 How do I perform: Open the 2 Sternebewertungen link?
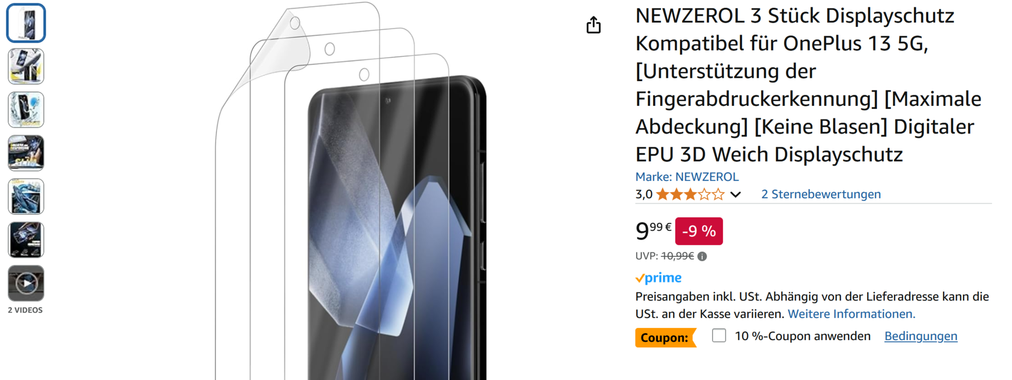(x=821, y=194)
